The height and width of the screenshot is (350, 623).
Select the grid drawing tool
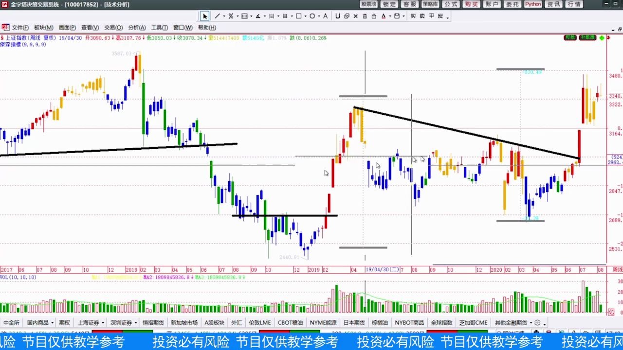(x=285, y=16)
